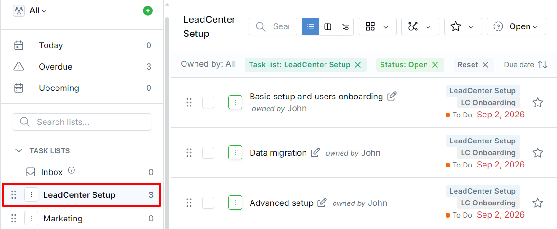Open the Overdue tasks view
The width and height of the screenshot is (557, 229).
(x=83, y=67)
